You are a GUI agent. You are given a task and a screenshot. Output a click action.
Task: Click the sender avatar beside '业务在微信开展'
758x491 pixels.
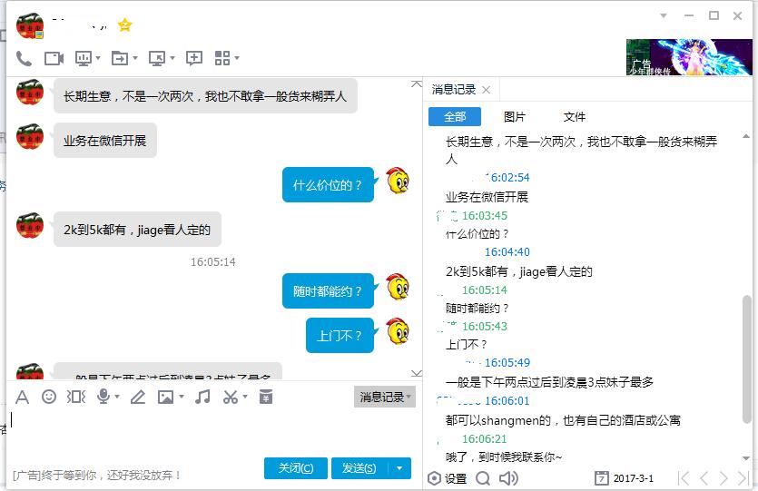click(30, 136)
